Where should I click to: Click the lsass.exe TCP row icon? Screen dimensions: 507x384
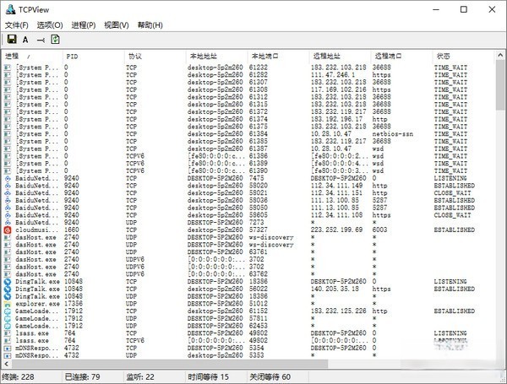[8, 333]
